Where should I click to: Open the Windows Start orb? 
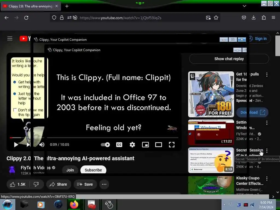[x=7, y=205]
